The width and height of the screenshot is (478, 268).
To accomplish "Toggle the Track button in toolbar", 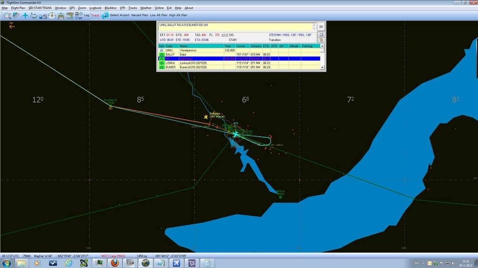I will [x=95, y=15].
